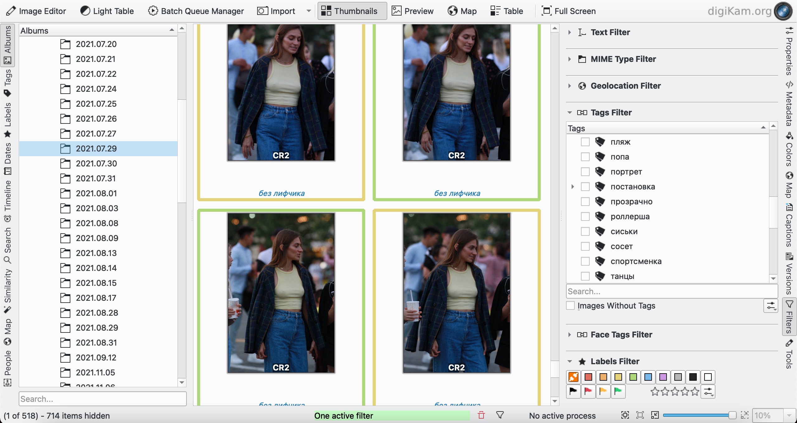Check the спортсменка tag checkbox
797x423 pixels.
(585, 261)
